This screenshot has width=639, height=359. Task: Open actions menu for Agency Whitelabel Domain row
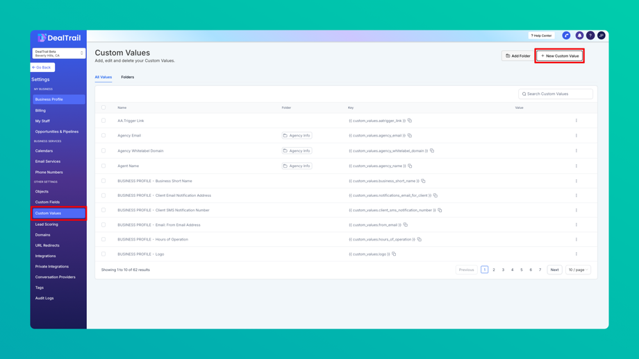pyautogui.click(x=576, y=150)
